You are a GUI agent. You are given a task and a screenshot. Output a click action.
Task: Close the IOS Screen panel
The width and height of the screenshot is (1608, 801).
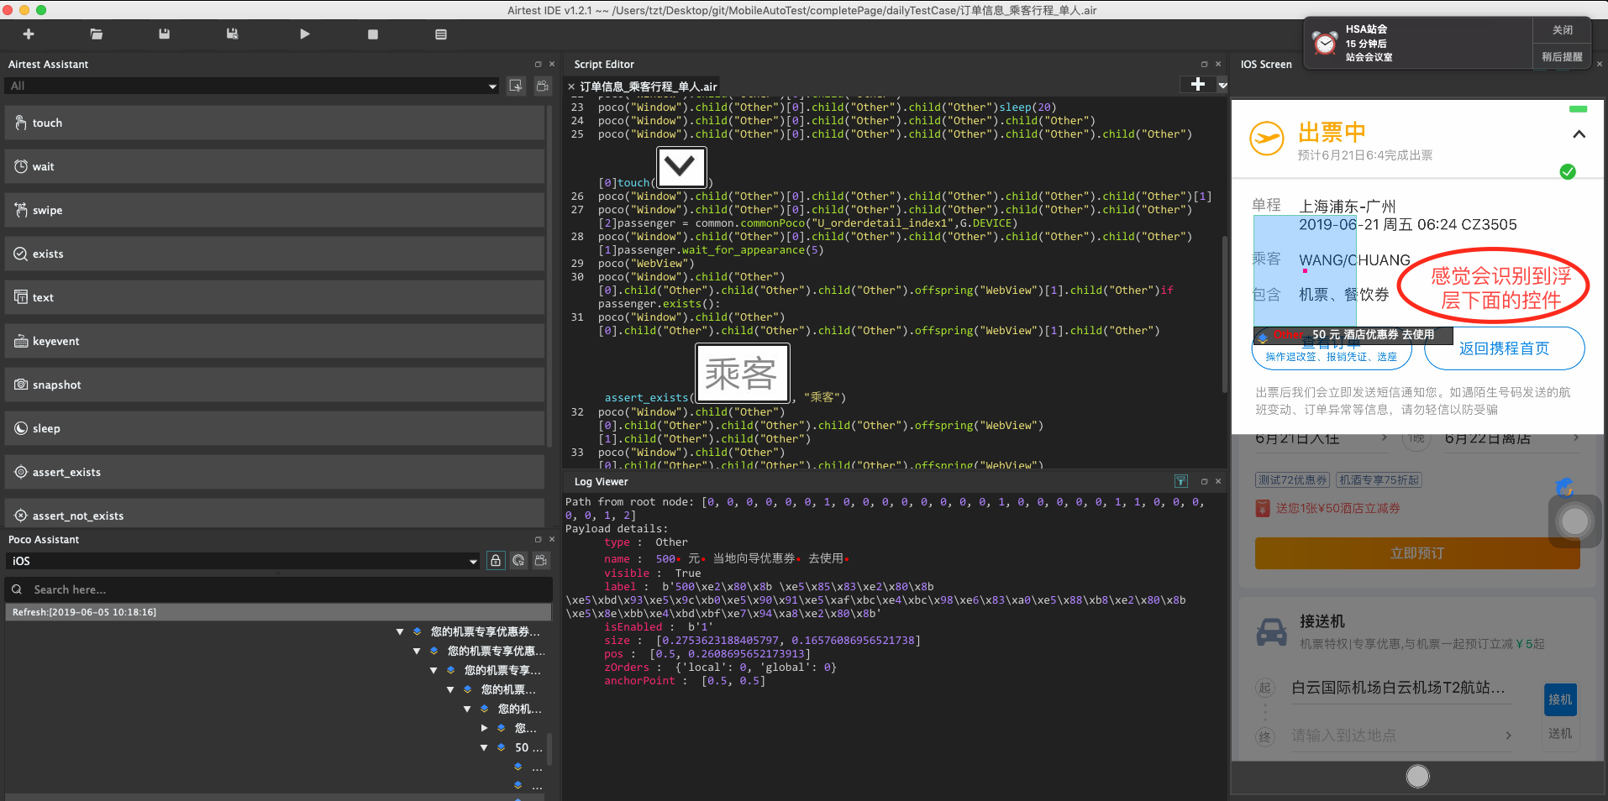coord(1600,64)
